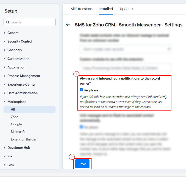The image size is (186, 178).
Task: Focus the Setup search field
Action: (x=30, y=22)
